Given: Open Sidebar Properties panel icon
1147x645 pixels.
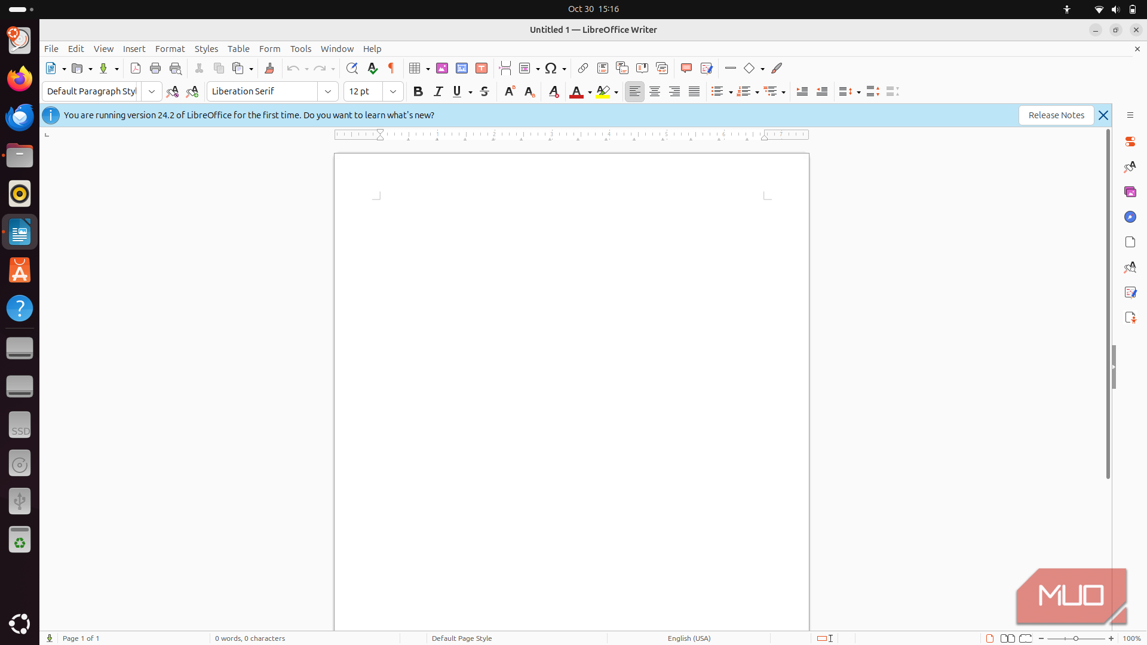Looking at the screenshot, I should (x=1130, y=142).
